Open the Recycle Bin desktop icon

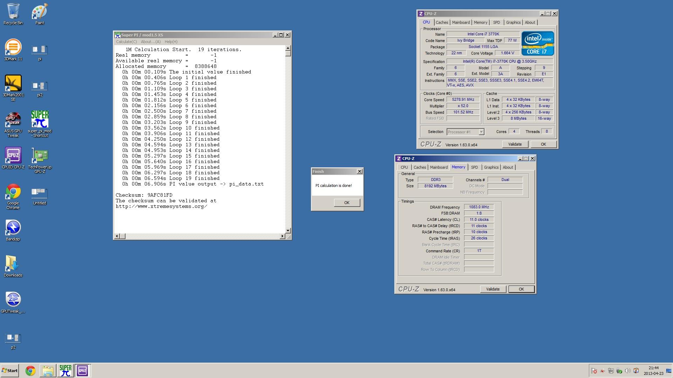tap(13, 14)
